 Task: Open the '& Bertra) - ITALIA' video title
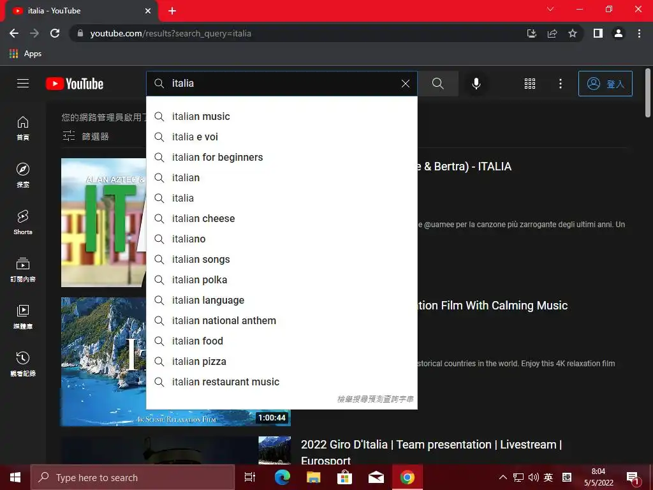click(464, 167)
